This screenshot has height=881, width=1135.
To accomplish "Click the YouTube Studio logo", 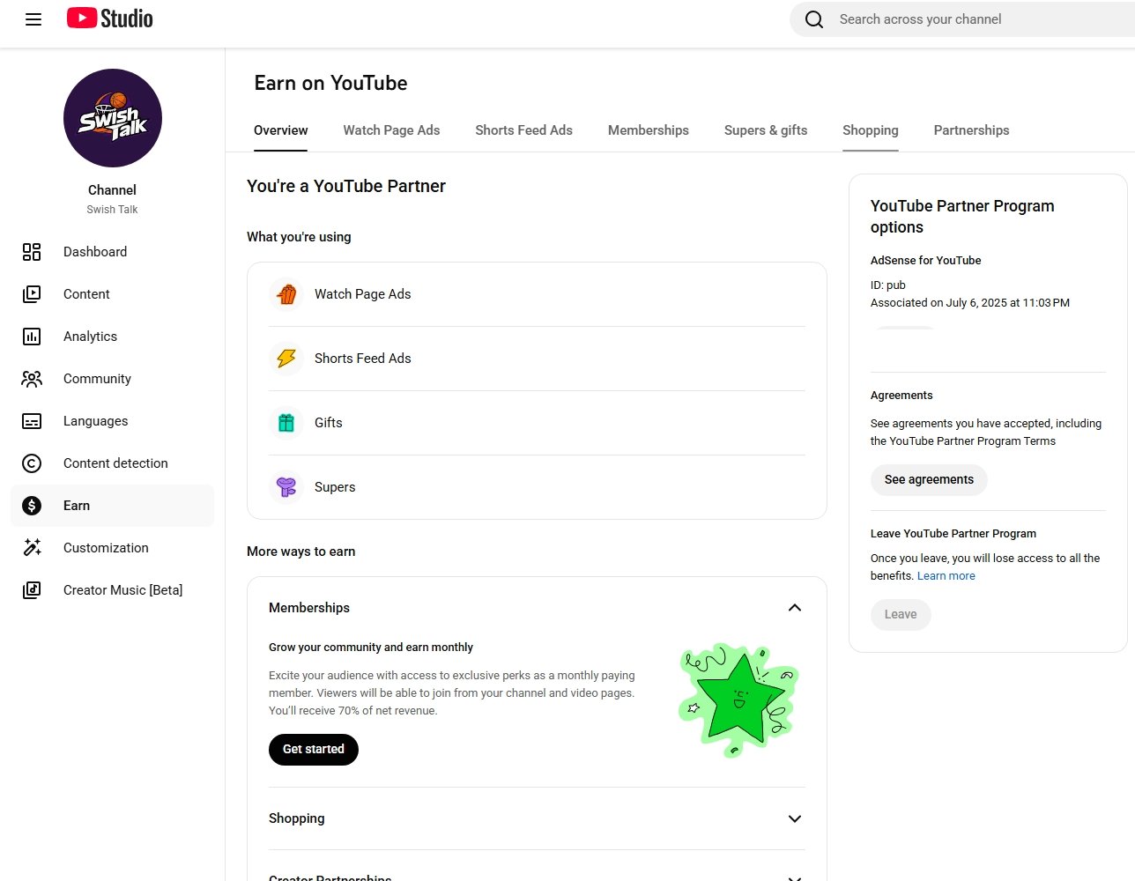I will coord(110,19).
